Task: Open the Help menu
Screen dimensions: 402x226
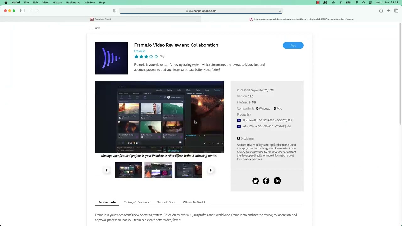Action: (102, 3)
